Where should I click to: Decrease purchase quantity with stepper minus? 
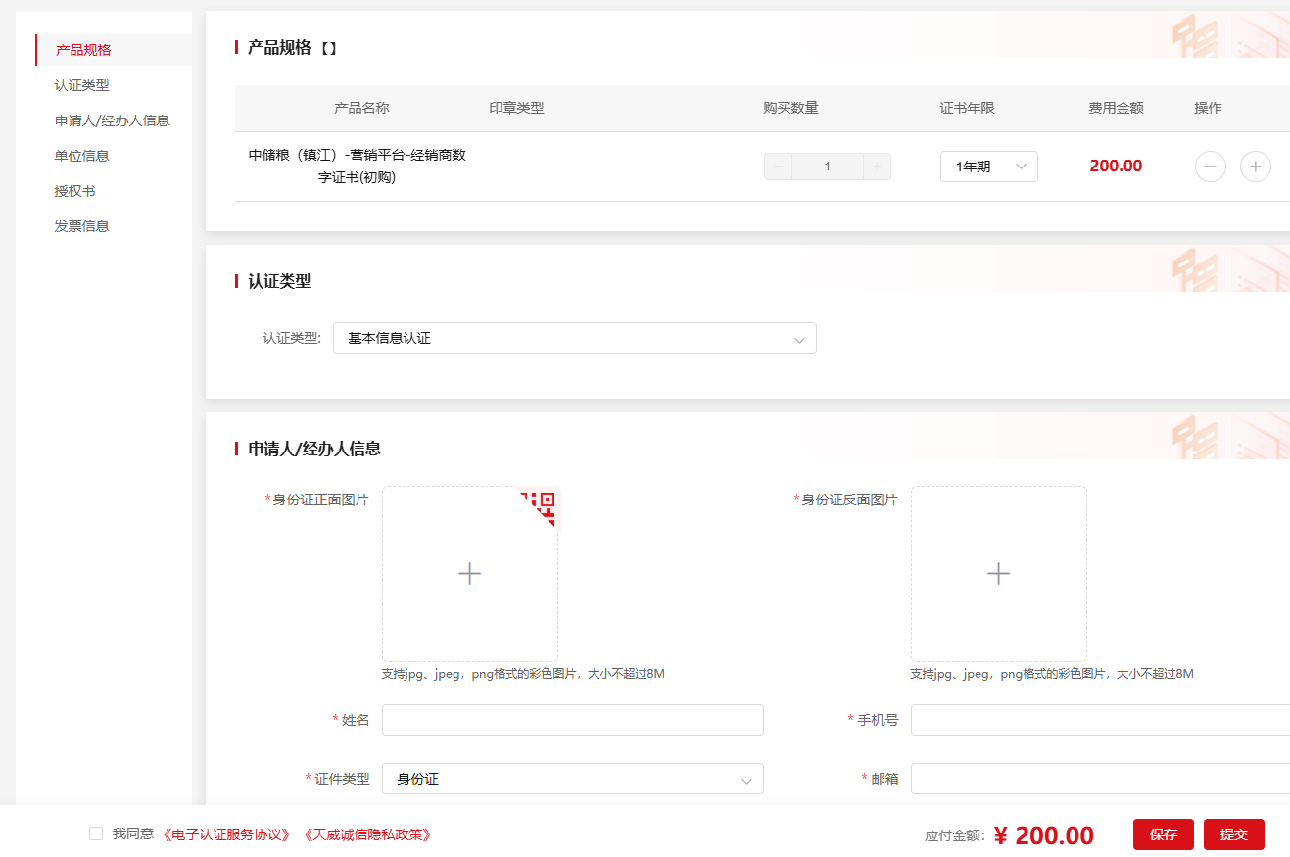tap(779, 167)
